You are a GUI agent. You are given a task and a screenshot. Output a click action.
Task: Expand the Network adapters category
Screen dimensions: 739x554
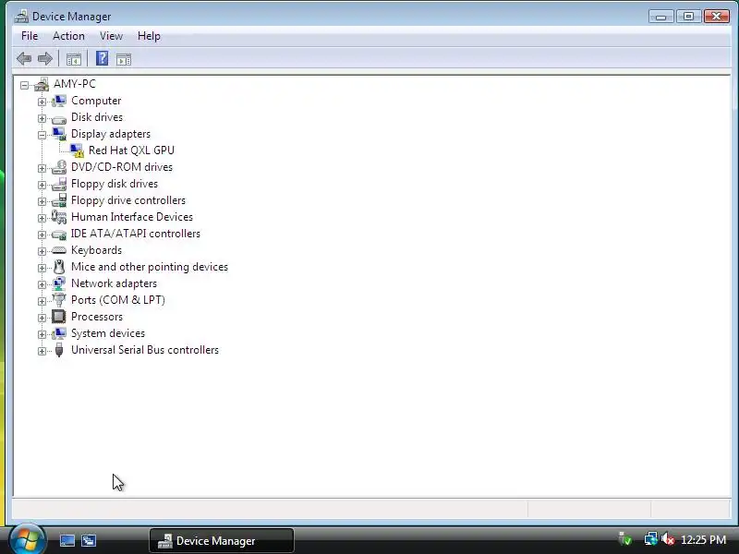pos(42,284)
